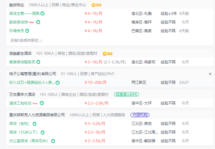Click the 代招机构 tag

pos(140,115)
